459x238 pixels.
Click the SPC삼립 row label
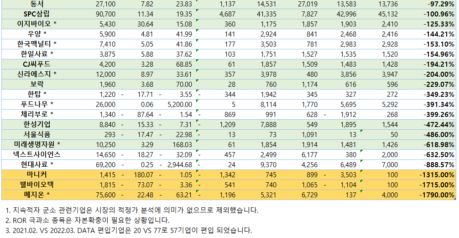click(x=37, y=14)
